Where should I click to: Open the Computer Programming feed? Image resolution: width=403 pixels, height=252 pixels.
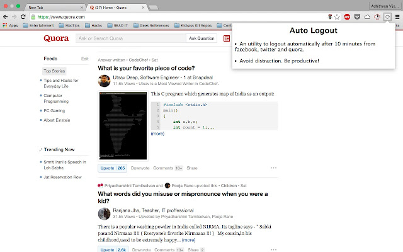[56, 98]
